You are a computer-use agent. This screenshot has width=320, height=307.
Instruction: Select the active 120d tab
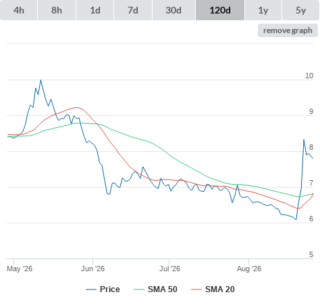[220, 10]
